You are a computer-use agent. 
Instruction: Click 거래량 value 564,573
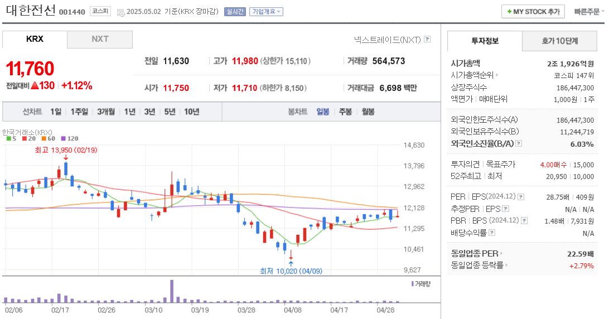point(389,61)
